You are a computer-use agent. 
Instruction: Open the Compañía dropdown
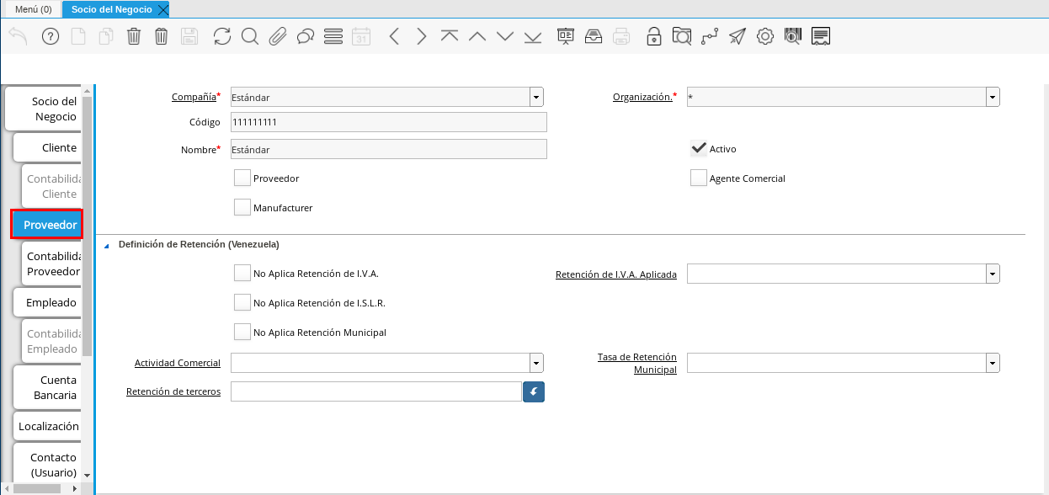[x=536, y=97]
